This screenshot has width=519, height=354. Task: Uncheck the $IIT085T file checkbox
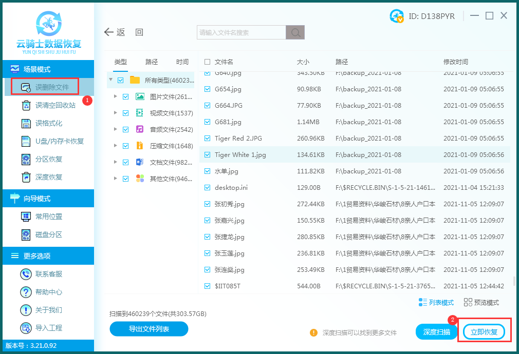(207, 286)
